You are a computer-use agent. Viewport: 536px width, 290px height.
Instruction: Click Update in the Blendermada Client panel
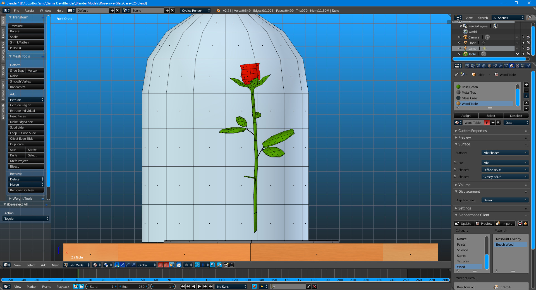[463, 223]
